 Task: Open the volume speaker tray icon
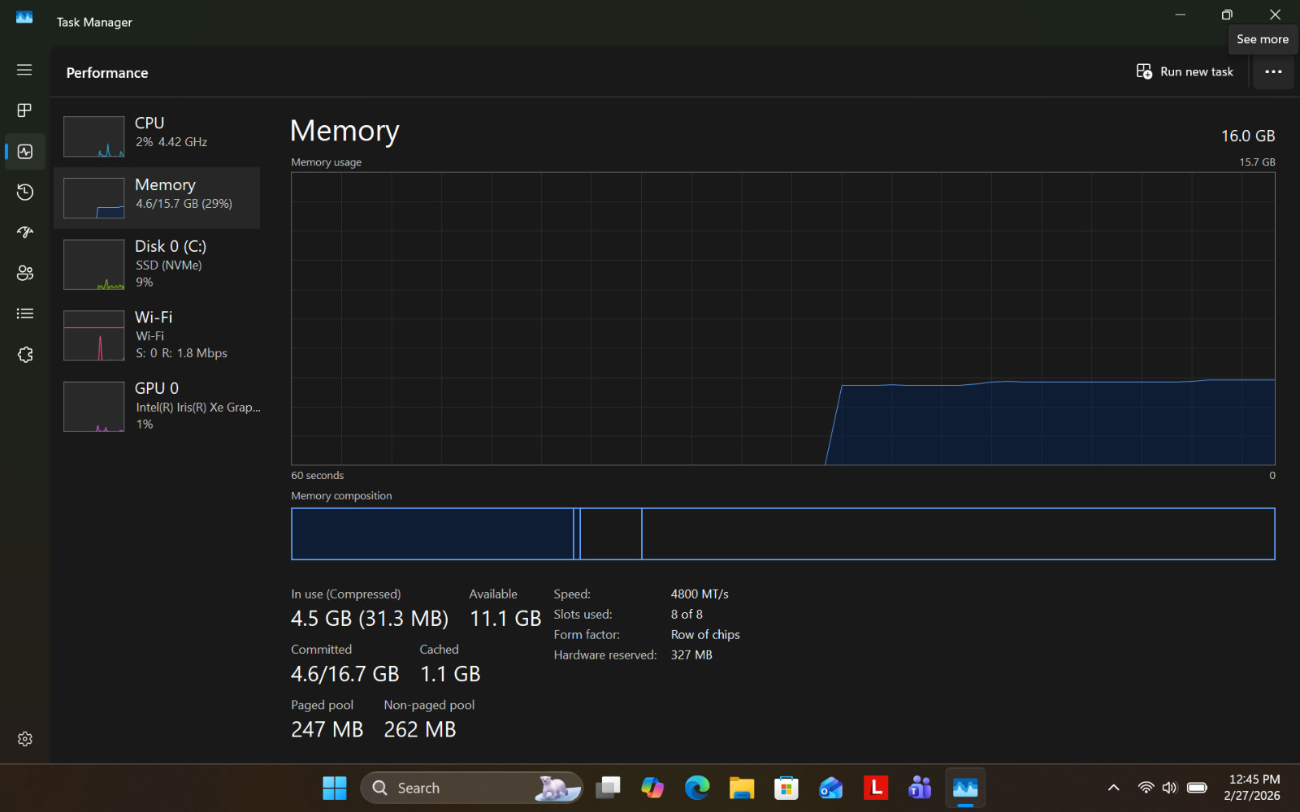[x=1170, y=788]
